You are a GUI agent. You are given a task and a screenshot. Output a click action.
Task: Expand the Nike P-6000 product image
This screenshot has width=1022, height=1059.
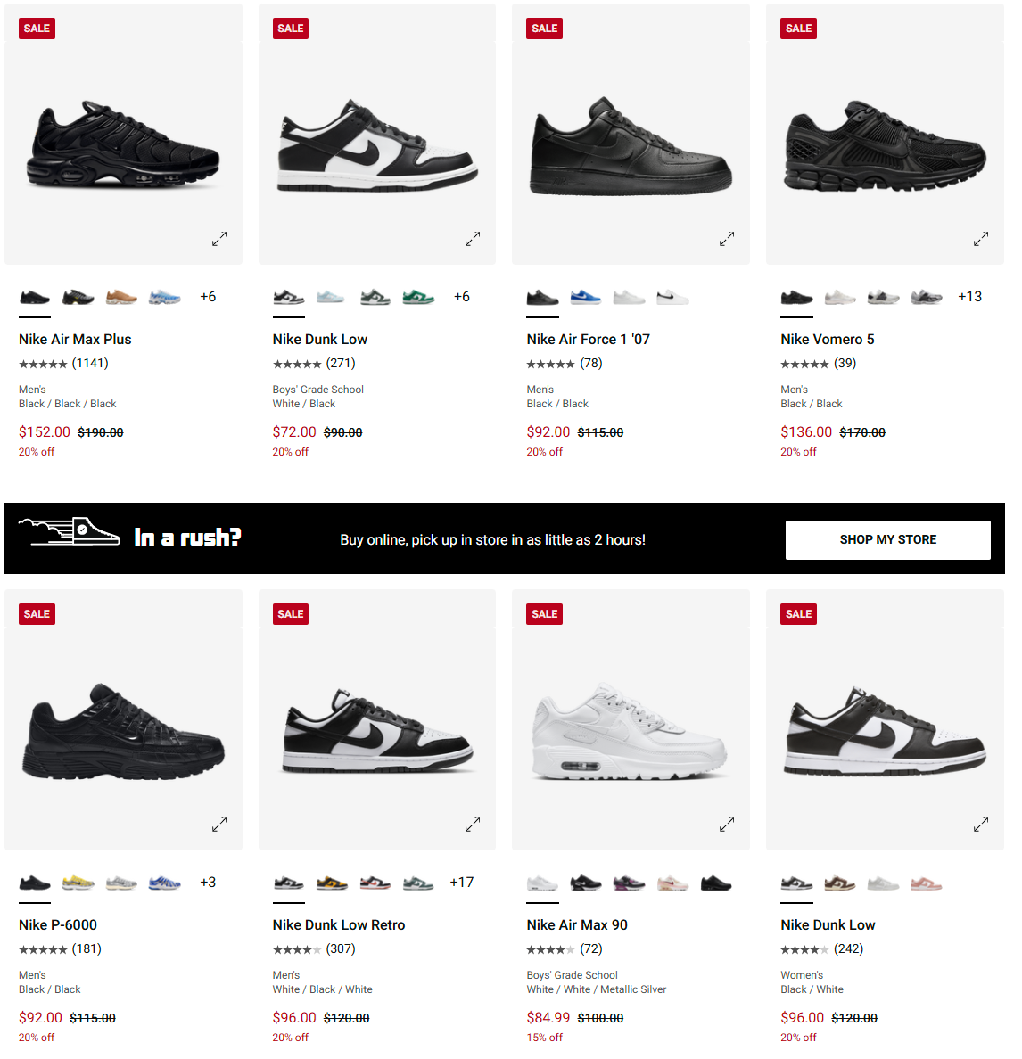[x=219, y=825]
